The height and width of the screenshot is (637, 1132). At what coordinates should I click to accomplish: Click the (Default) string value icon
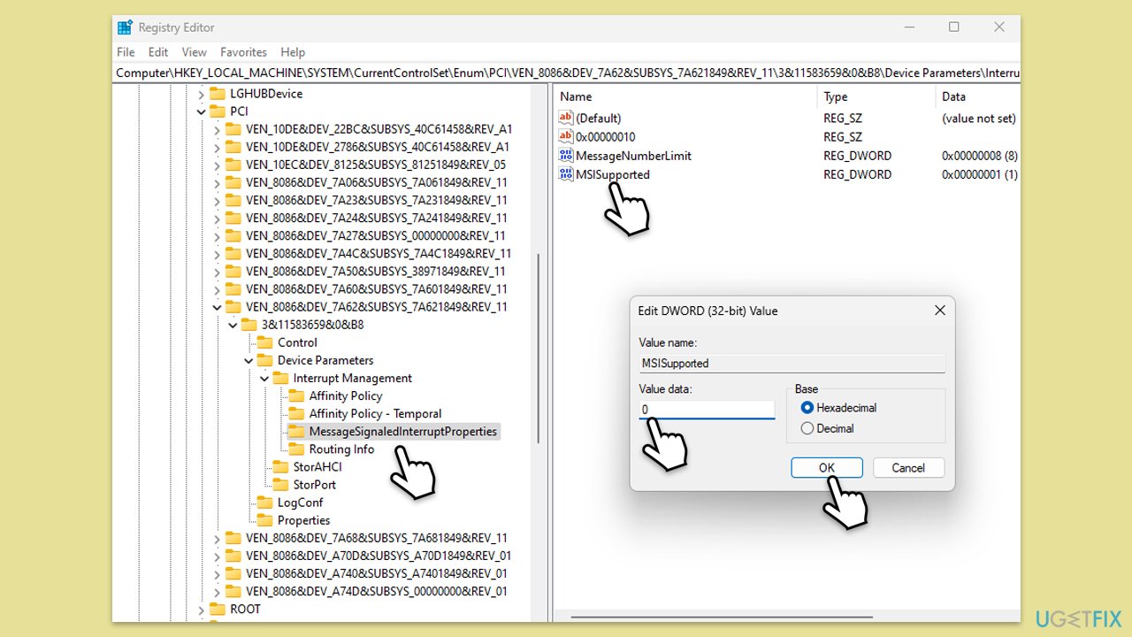tap(566, 118)
